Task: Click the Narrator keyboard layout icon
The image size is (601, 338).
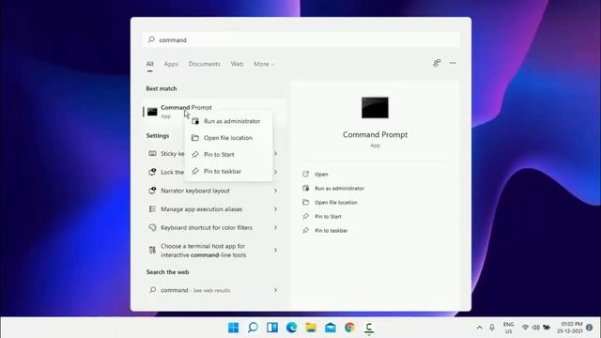Action: click(x=152, y=191)
